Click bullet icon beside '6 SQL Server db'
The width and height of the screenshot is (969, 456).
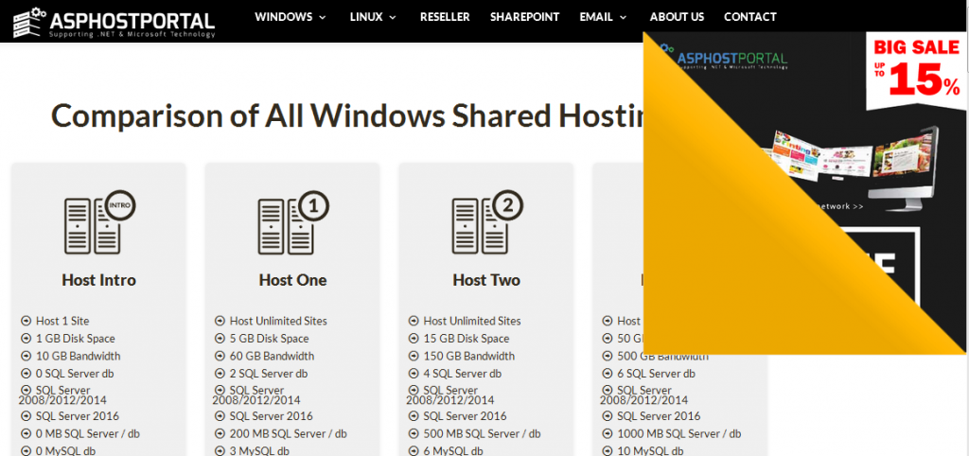click(607, 373)
